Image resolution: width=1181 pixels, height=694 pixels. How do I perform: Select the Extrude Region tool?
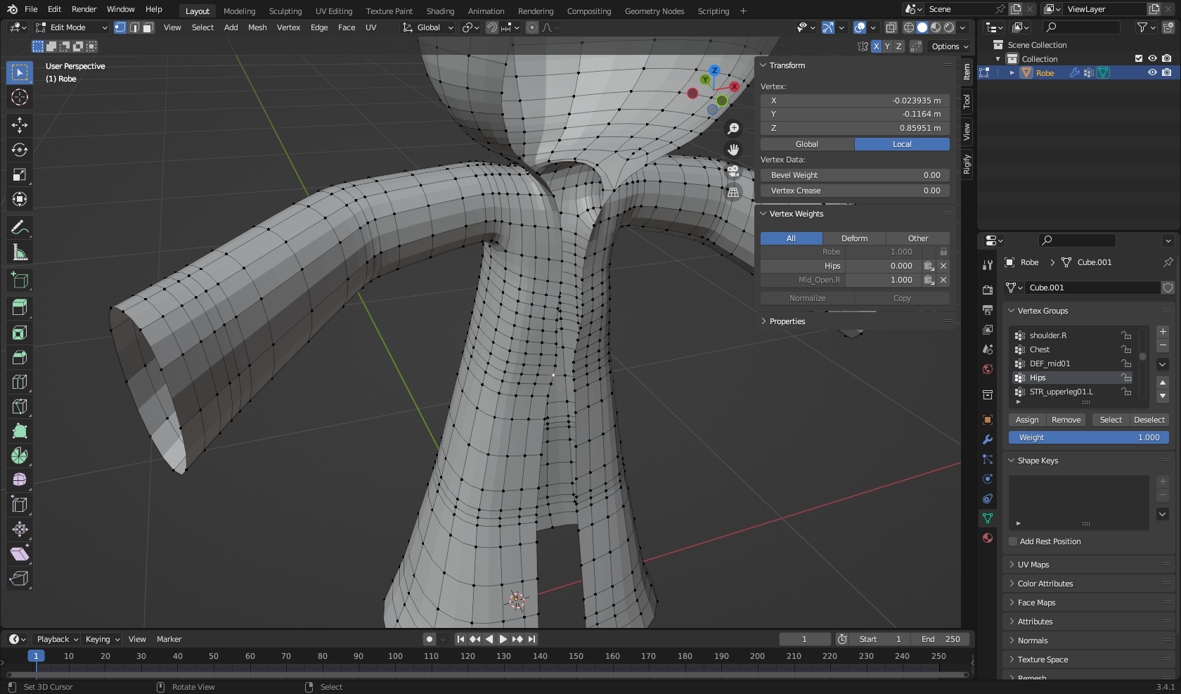(x=20, y=308)
